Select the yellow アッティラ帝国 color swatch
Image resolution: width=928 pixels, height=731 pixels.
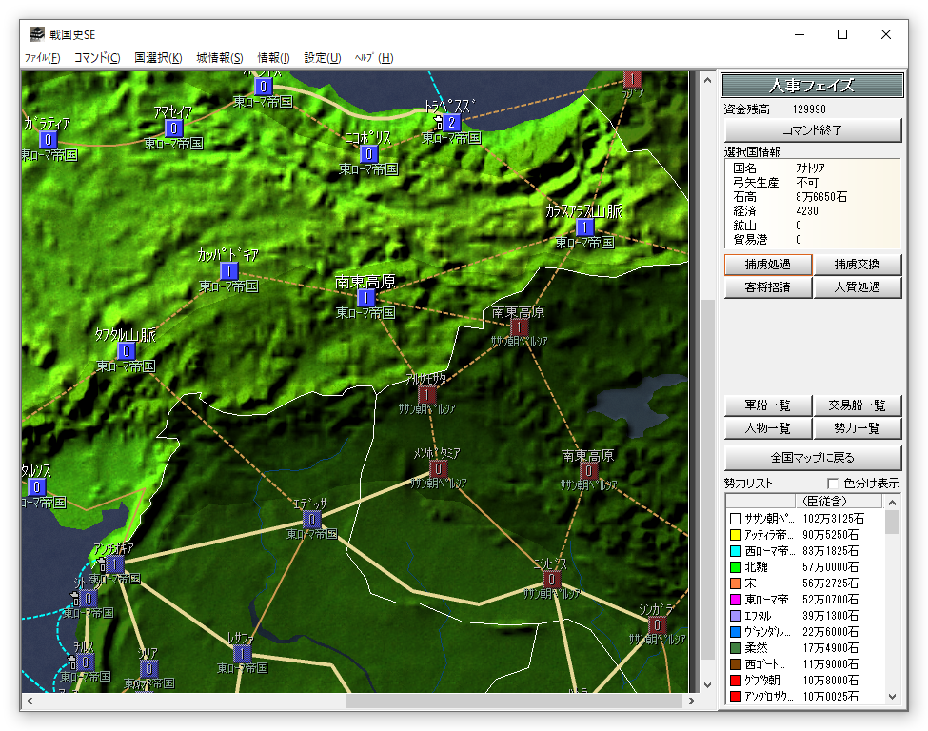click(736, 535)
